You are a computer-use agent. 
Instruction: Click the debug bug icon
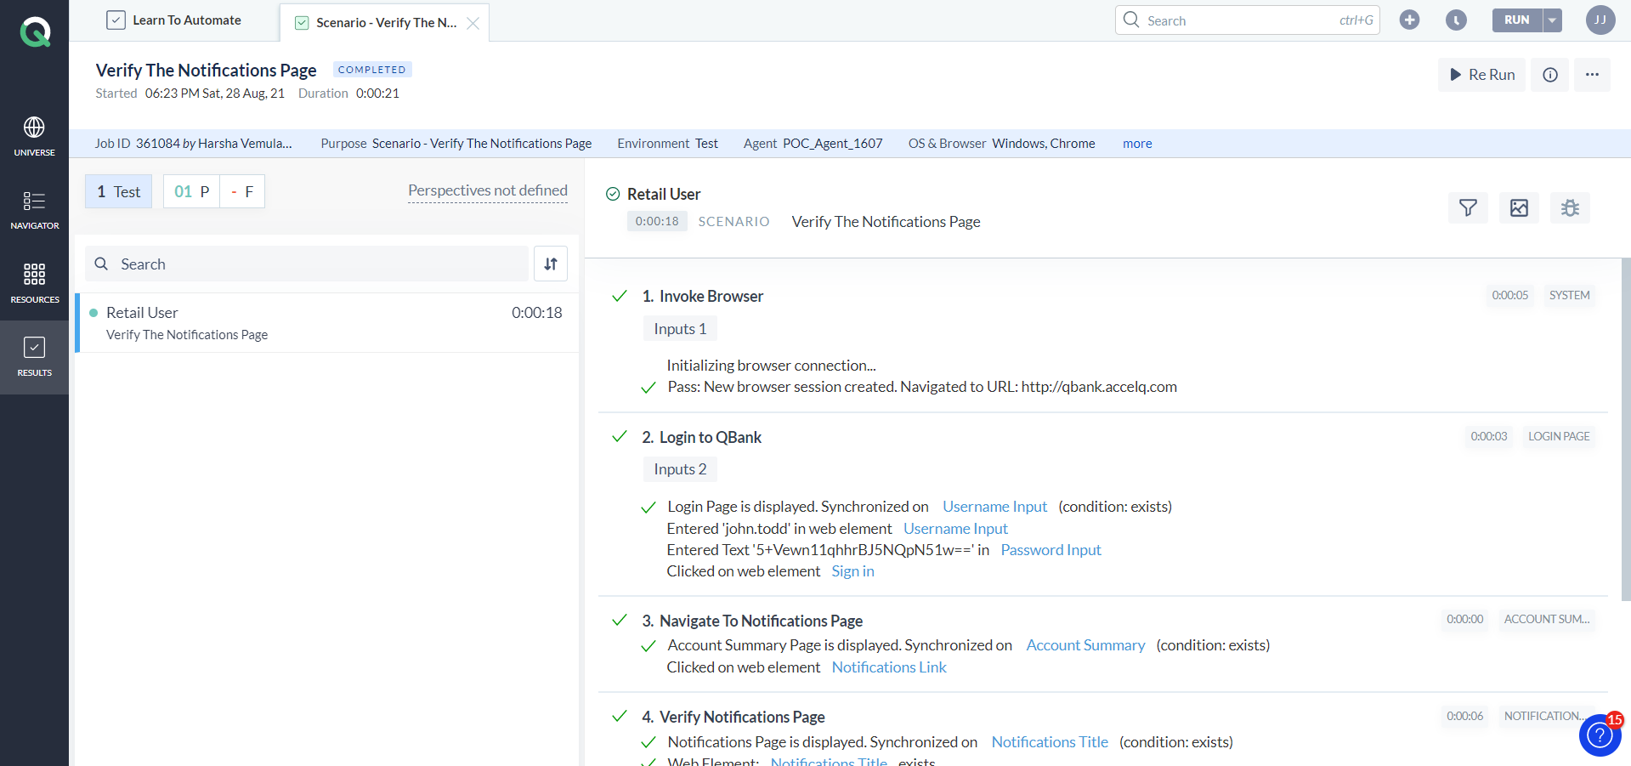1570,208
